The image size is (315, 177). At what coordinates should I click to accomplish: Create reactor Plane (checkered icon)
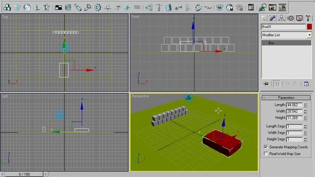point(59,7)
